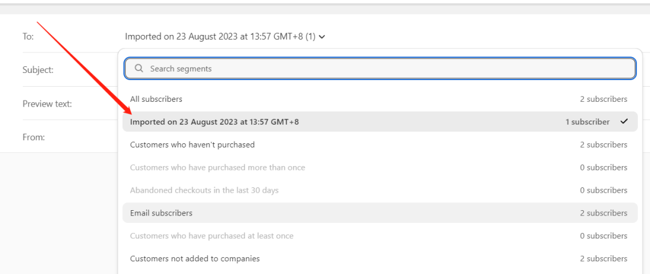This screenshot has height=274, width=650.
Task: Click the To: field label
Action: [x=28, y=37]
